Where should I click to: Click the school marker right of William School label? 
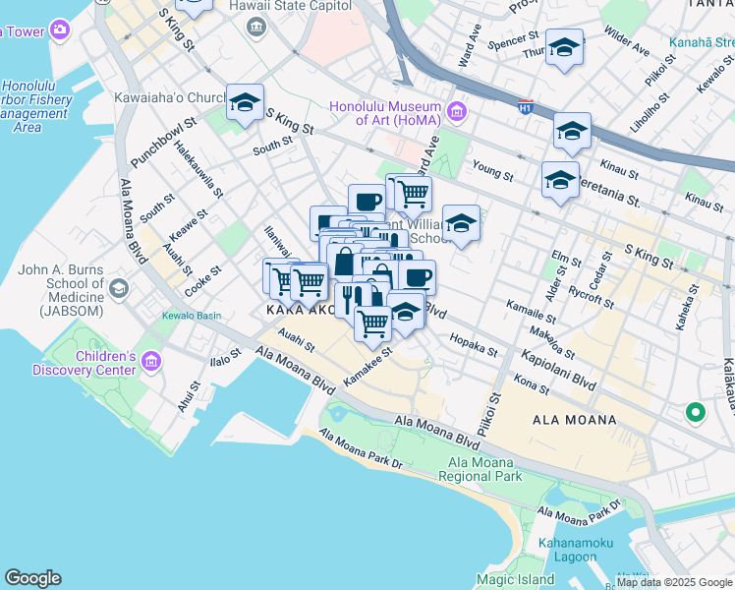click(x=461, y=226)
